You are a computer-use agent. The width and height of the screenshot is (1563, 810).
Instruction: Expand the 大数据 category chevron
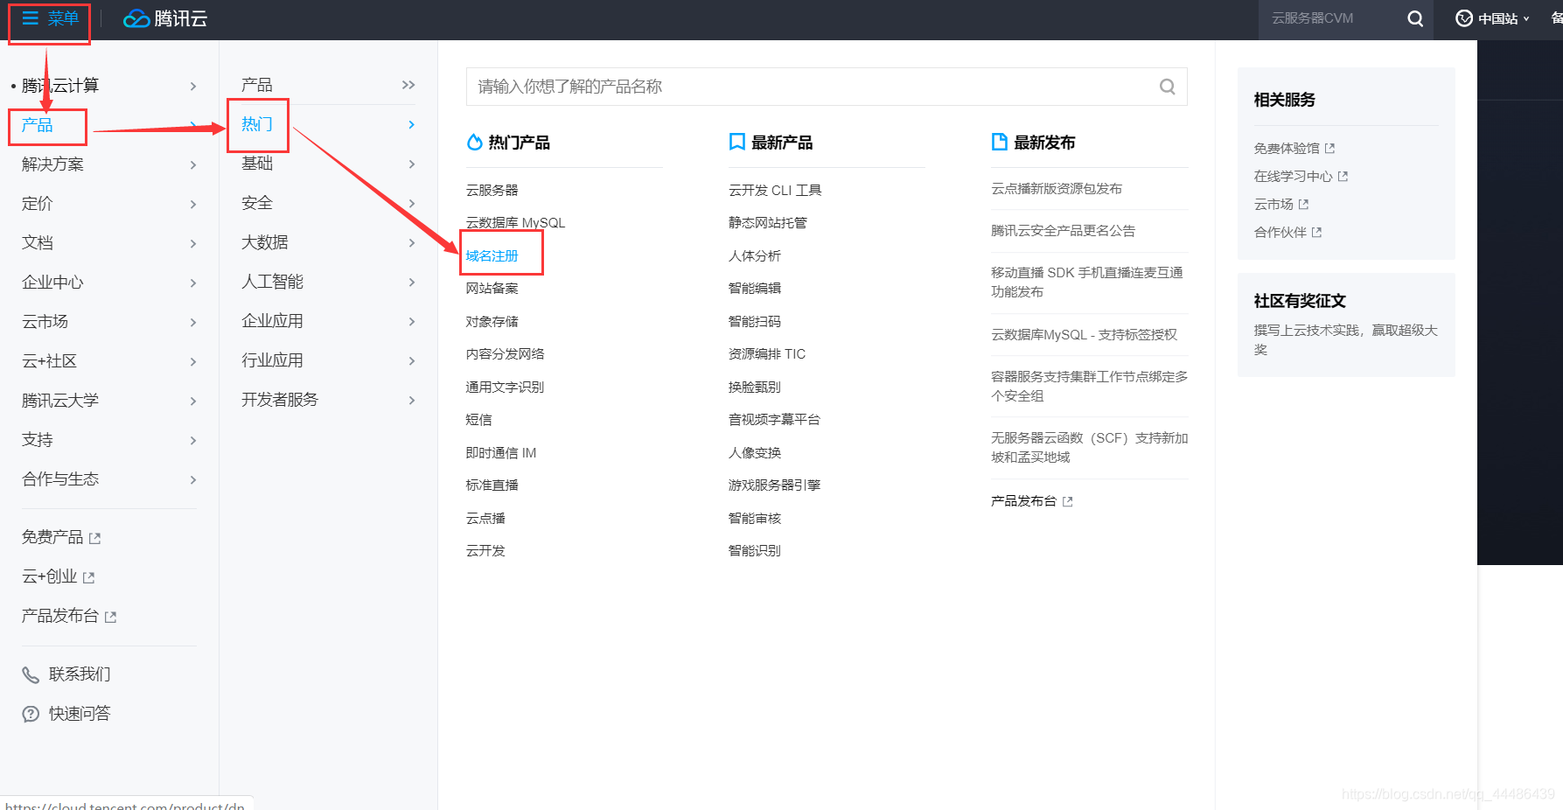[x=412, y=243]
